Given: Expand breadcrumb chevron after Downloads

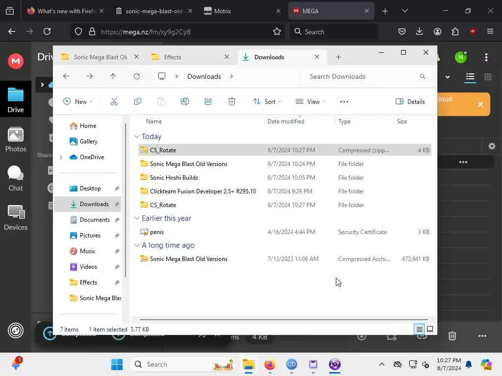Looking at the screenshot, I should [231, 76].
